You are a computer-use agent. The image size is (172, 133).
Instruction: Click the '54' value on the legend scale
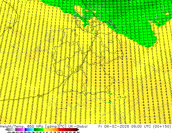[78, 132]
